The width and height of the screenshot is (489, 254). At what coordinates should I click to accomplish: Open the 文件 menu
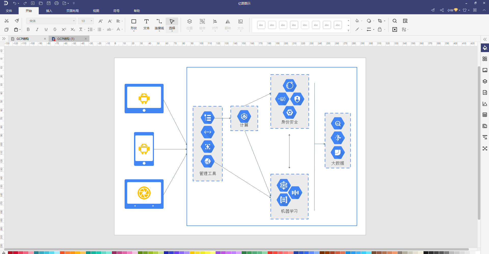[9, 11]
